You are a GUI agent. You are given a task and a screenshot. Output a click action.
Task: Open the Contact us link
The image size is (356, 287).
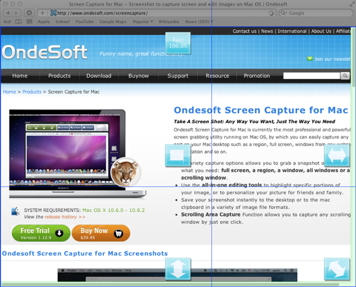tap(244, 31)
